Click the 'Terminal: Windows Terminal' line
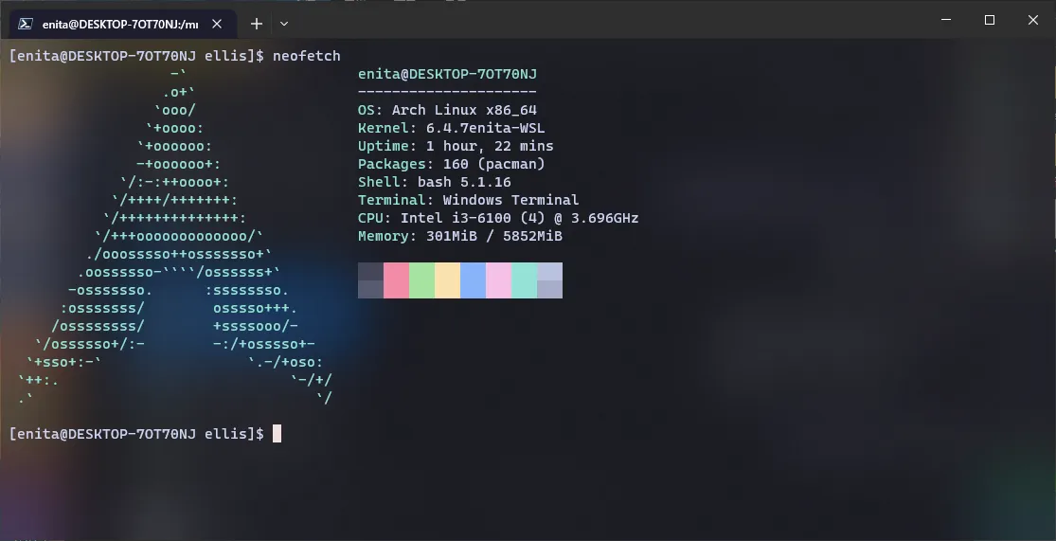The width and height of the screenshot is (1056, 541). pos(468,200)
